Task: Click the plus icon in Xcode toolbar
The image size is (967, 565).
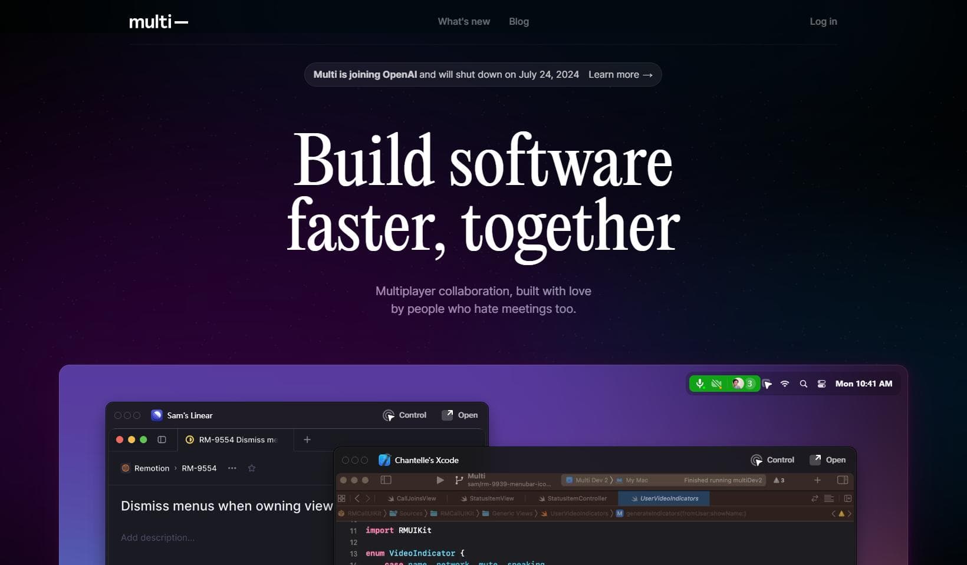Action: pos(817,480)
